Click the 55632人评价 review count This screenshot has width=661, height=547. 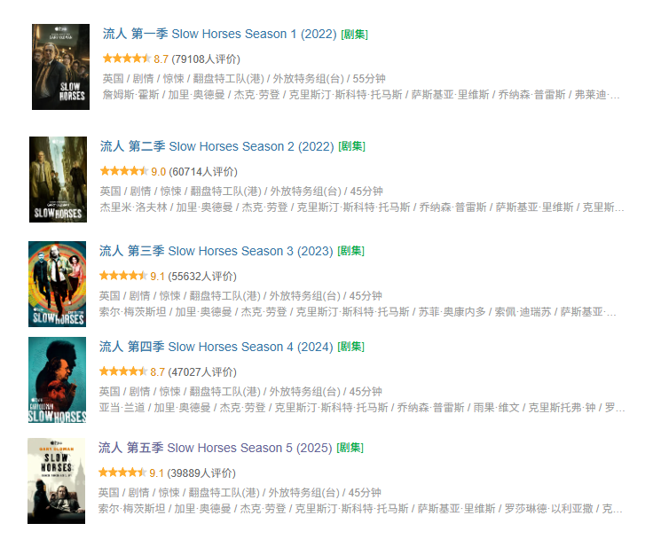[x=202, y=277]
